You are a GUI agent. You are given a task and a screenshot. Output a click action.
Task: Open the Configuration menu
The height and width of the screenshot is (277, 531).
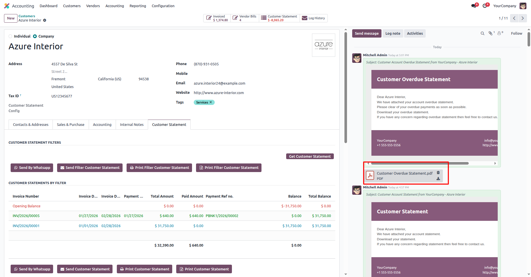(163, 6)
